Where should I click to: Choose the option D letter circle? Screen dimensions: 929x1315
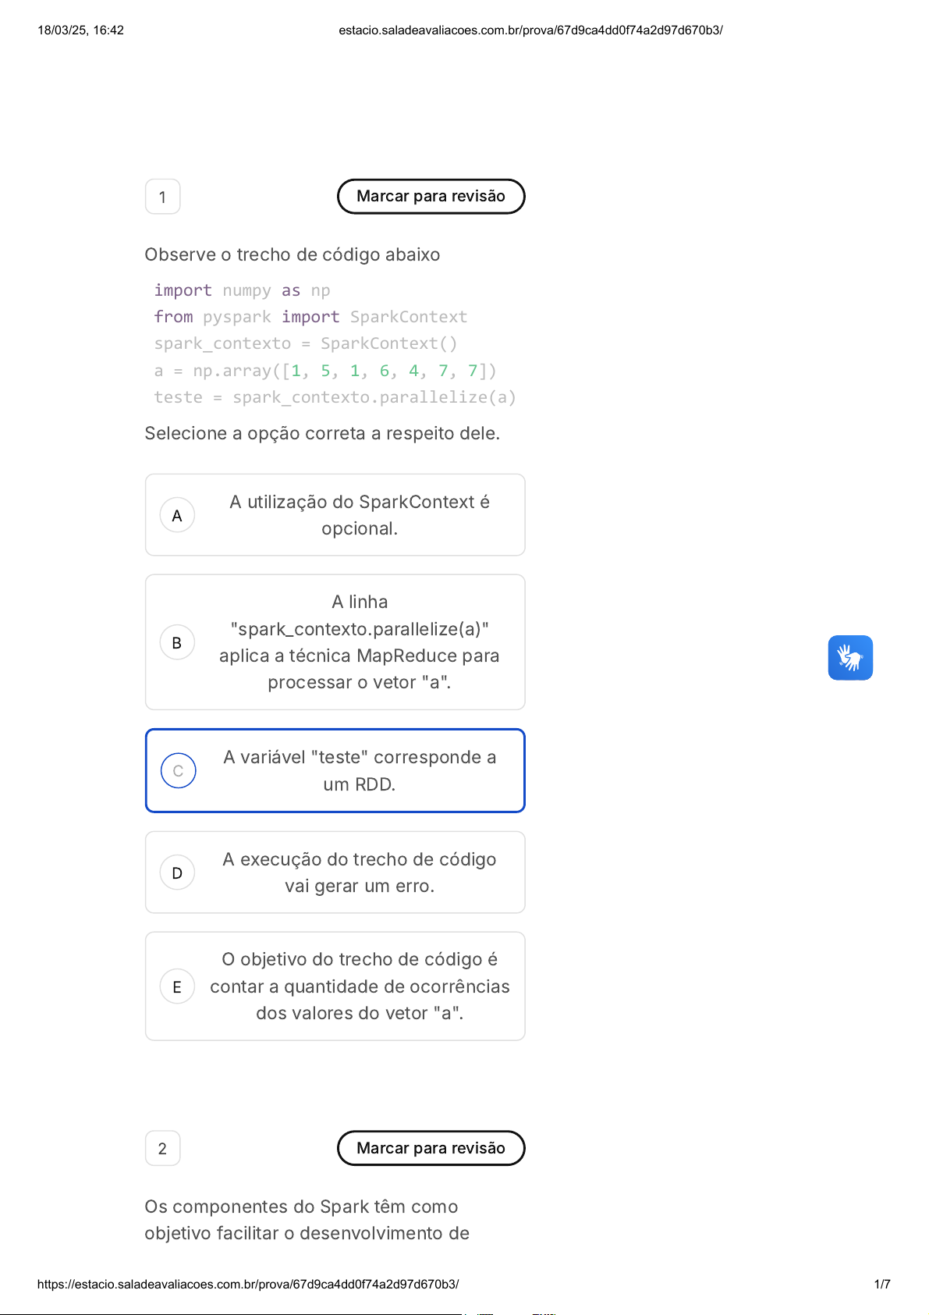click(x=177, y=873)
